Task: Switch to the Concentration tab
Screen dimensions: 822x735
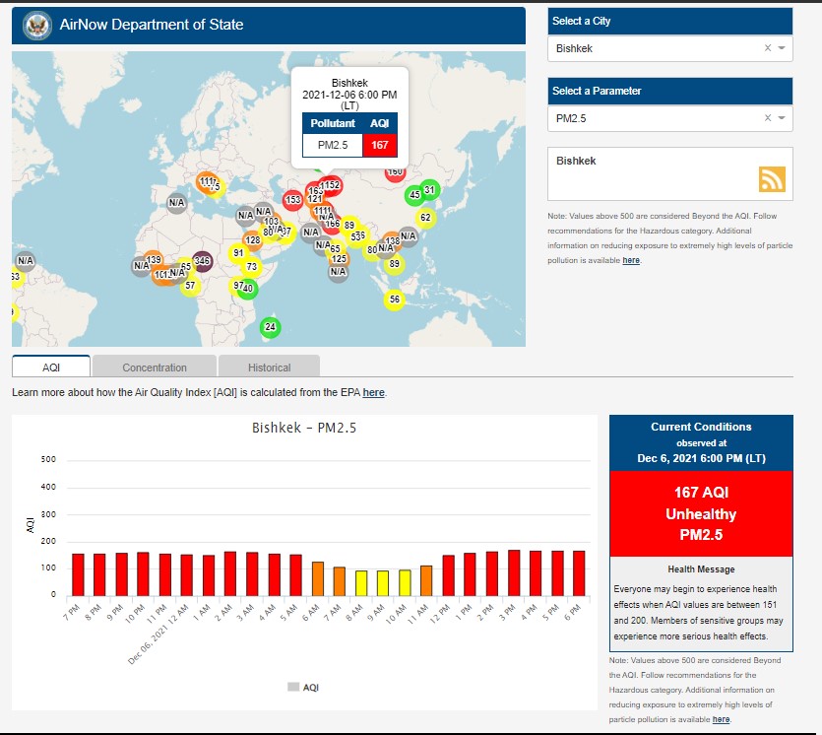Action: click(155, 367)
